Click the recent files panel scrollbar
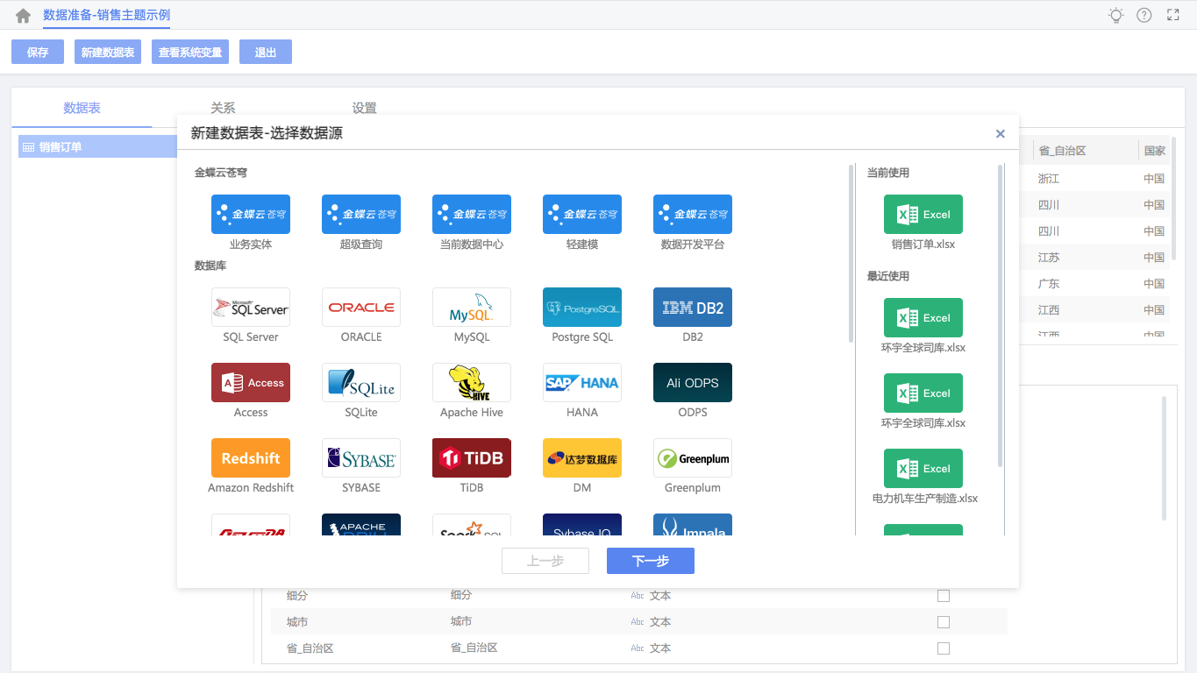The height and width of the screenshot is (673, 1197). coord(1001,315)
